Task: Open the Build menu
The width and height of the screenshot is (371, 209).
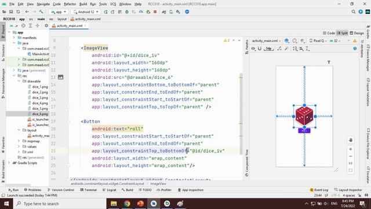Action: (x=83, y=4)
